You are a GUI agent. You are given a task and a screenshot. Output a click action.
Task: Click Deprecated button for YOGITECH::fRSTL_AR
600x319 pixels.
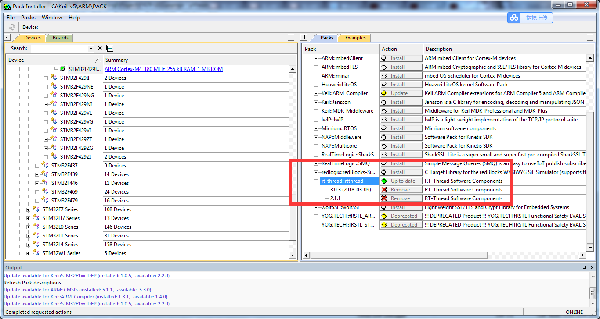pyautogui.click(x=401, y=216)
